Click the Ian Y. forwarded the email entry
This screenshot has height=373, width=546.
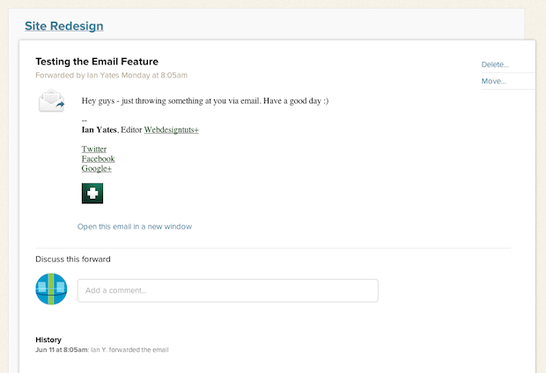129,350
